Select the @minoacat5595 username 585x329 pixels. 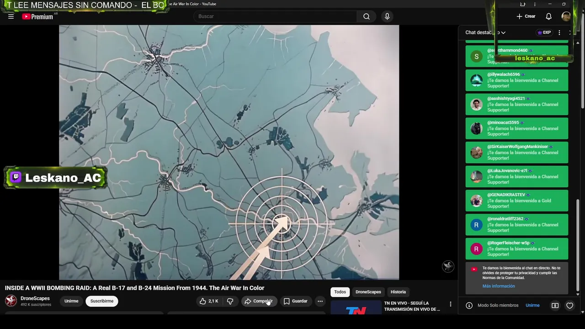[503, 122]
